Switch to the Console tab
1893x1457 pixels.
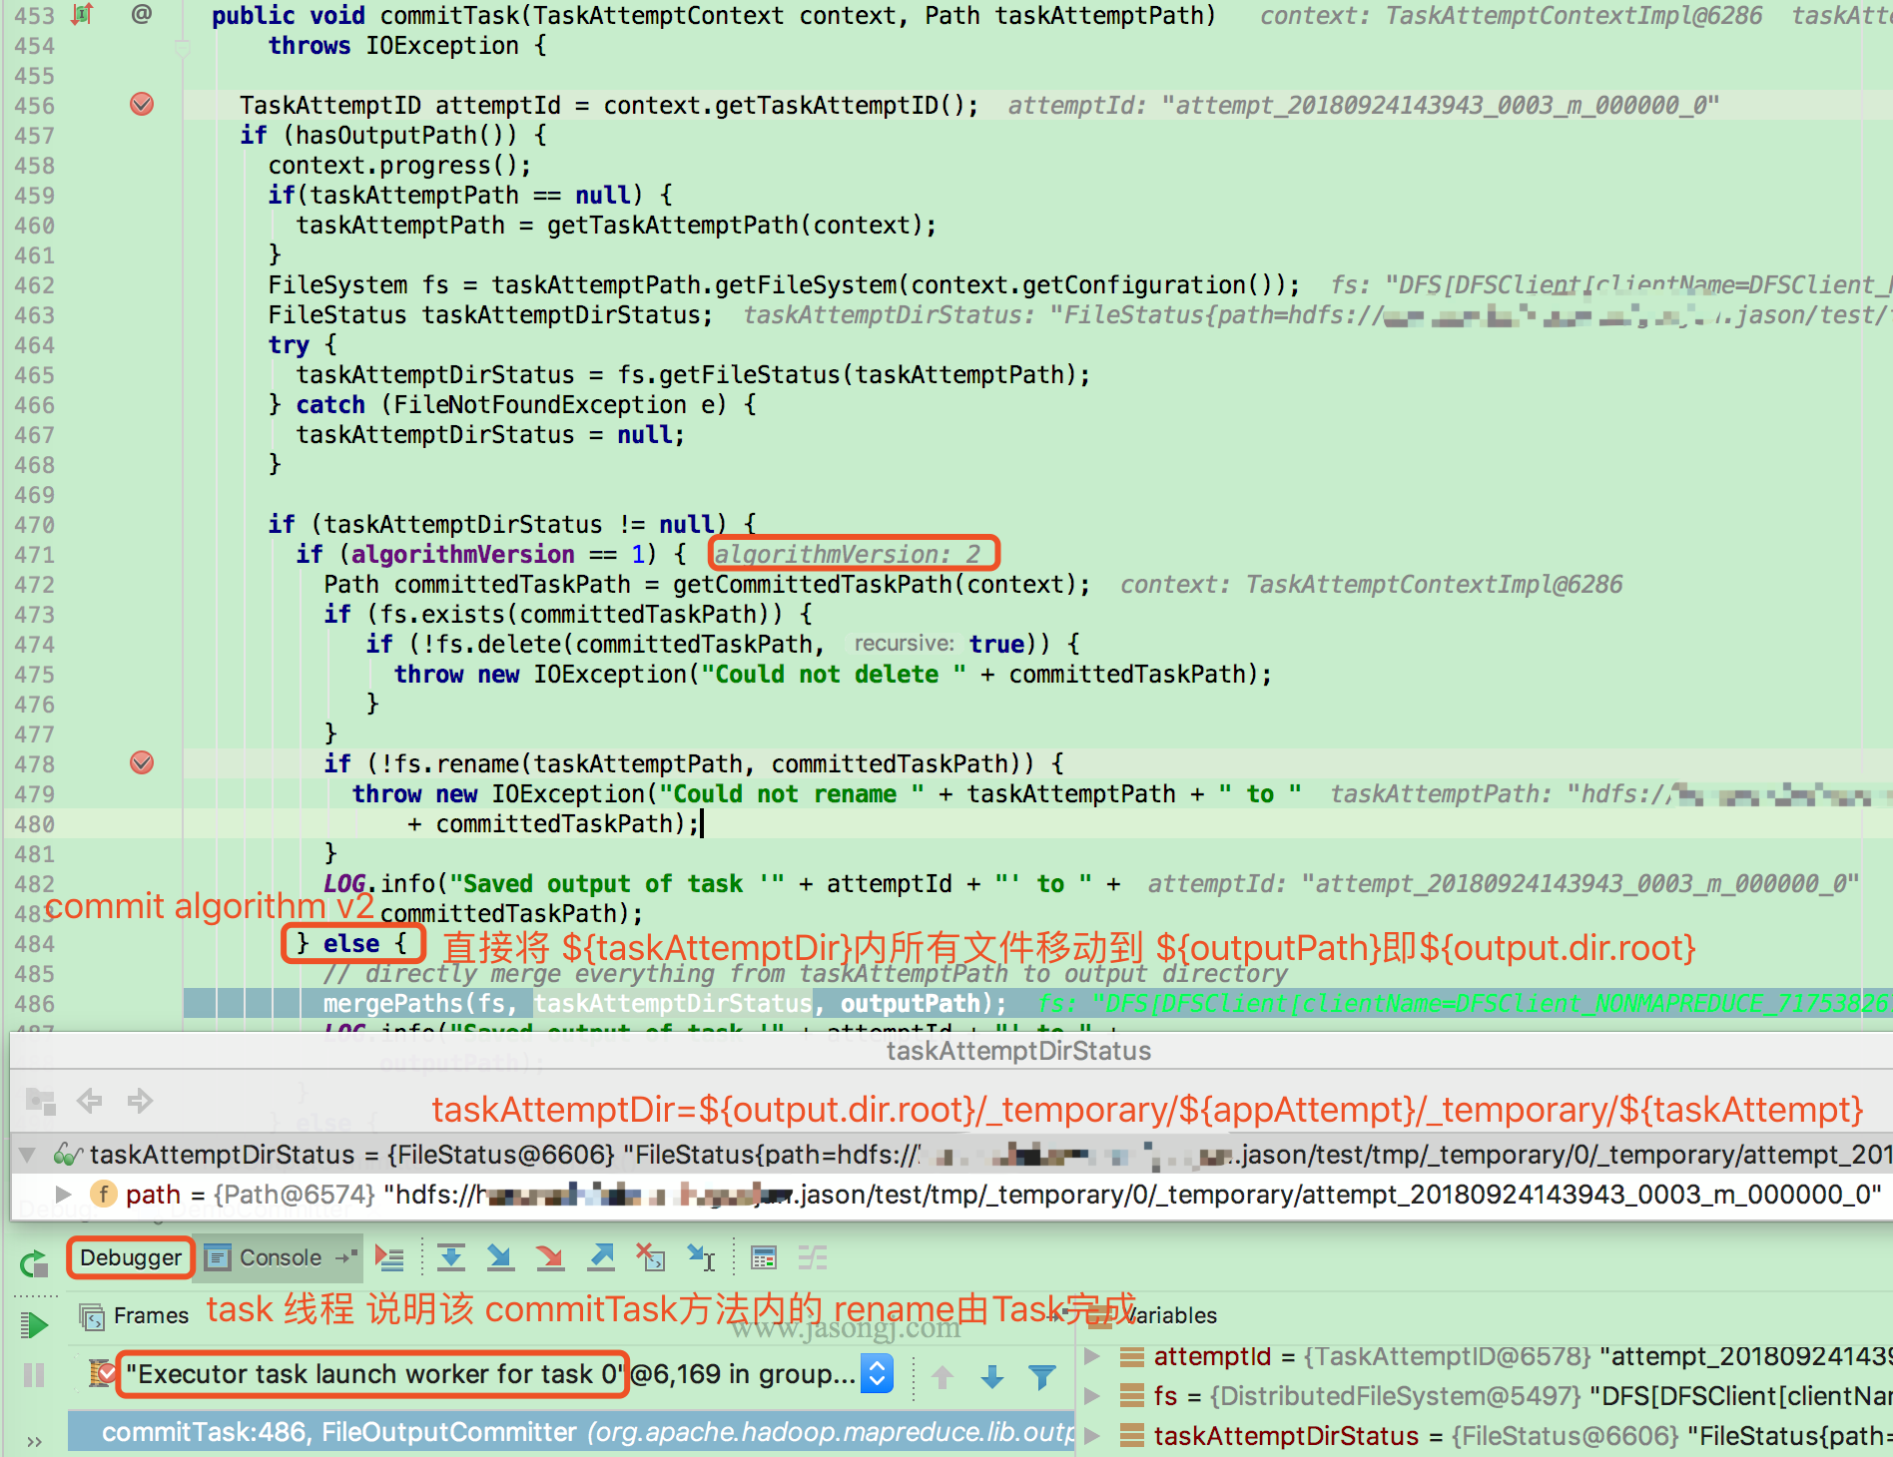click(x=281, y=1257)
